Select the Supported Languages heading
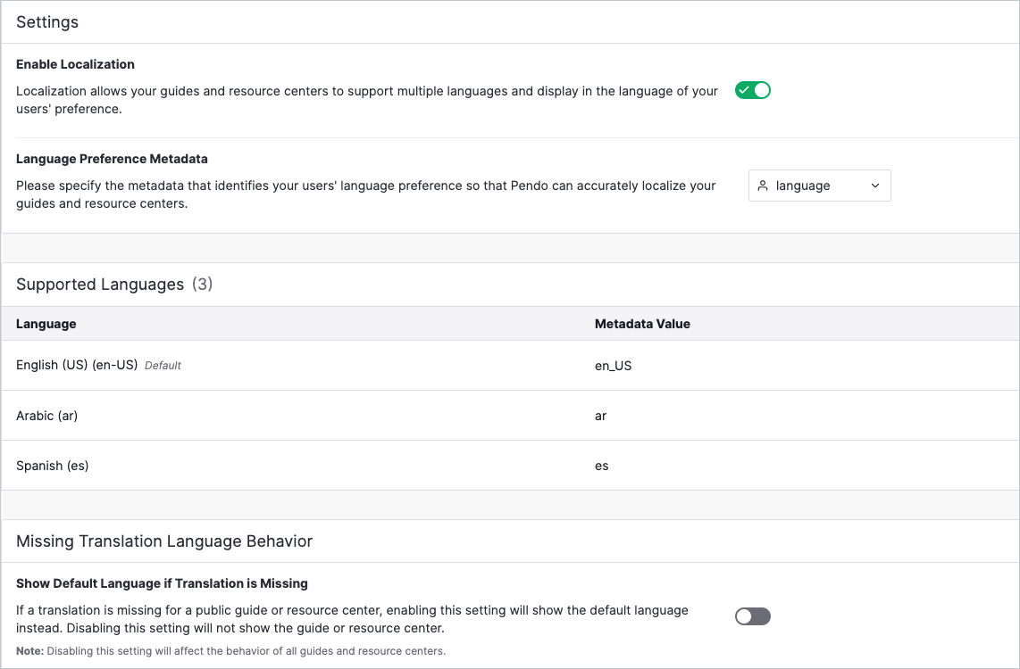The image size is (1020, 669). pos(99,284)
